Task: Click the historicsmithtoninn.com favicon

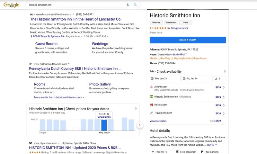Action: [30, 64]
